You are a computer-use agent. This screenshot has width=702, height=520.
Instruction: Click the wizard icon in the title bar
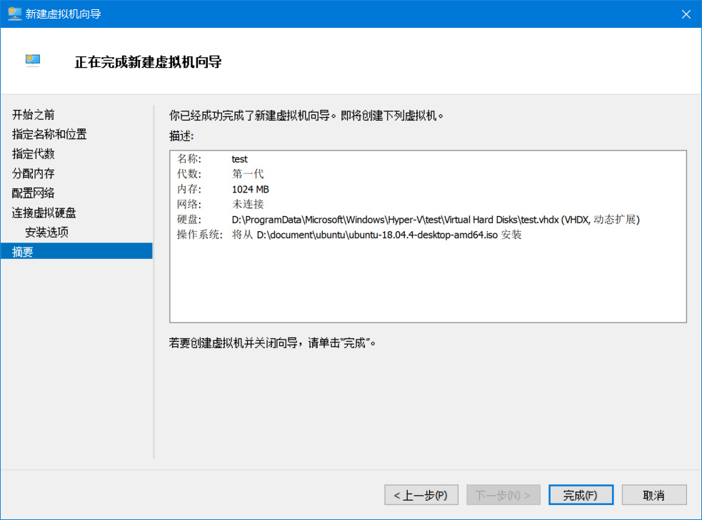pyautogui.click(x=14, y=14)
